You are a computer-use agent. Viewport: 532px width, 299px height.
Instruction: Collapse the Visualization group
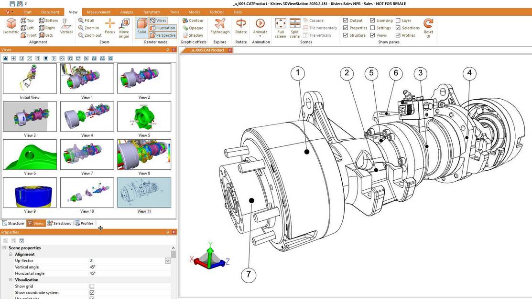11,280
